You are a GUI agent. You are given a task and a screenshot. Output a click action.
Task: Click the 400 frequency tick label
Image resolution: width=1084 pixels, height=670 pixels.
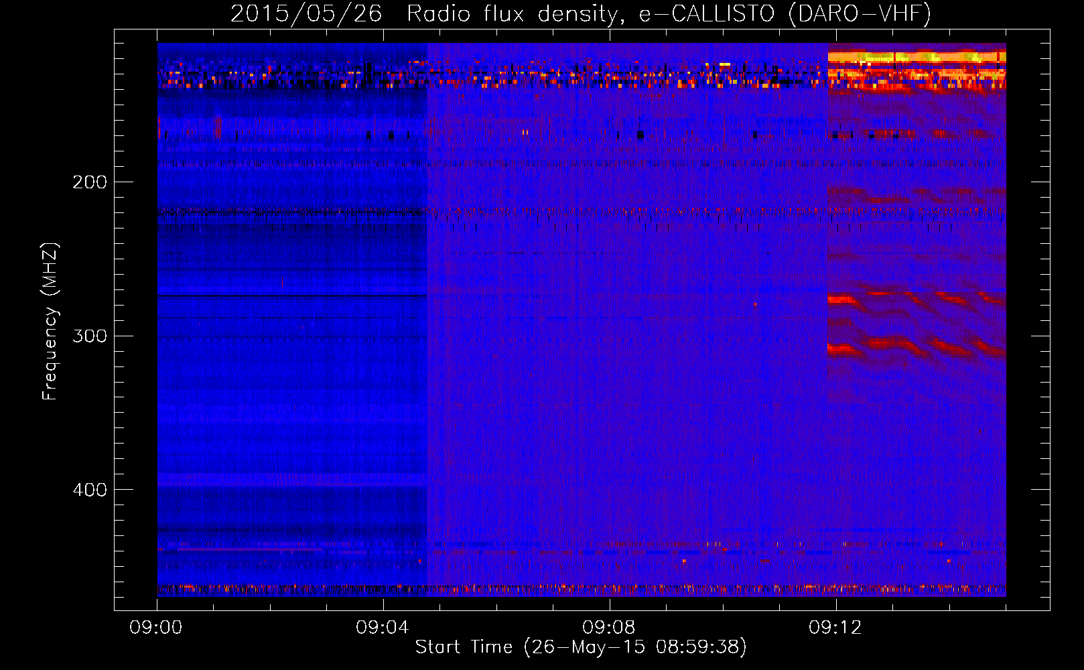click(x=90, y=490)
